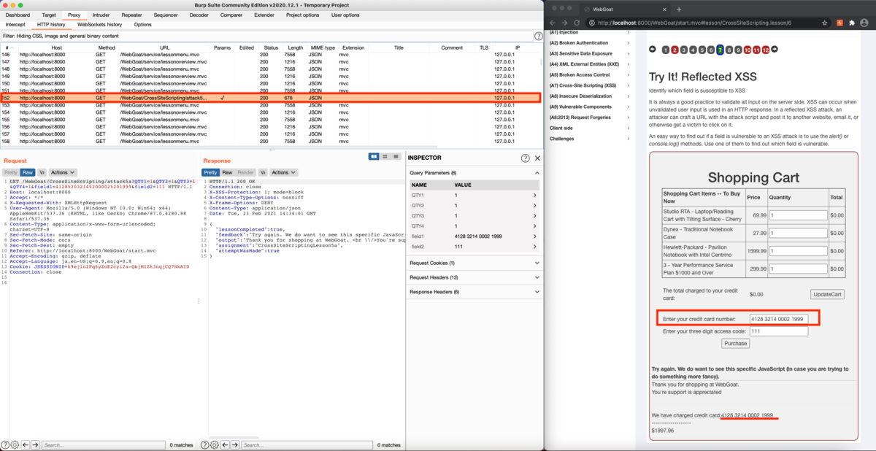This screenshot has width=876, height=451.
Task: Click credit card number input field
Action: coord(779,319)
